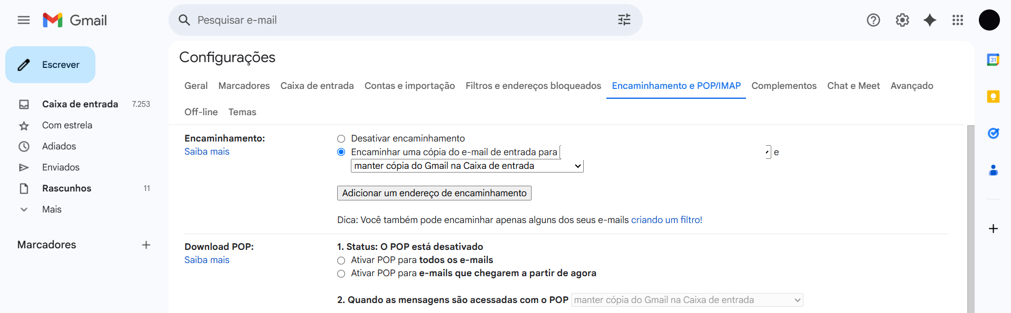Select Ativar POP para todos os e-mails
Screen dimensions: 1011x313
[341, 260]
